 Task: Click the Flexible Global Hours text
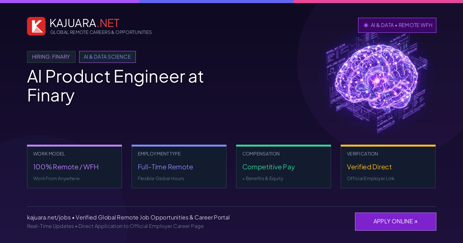coord(161,179)
